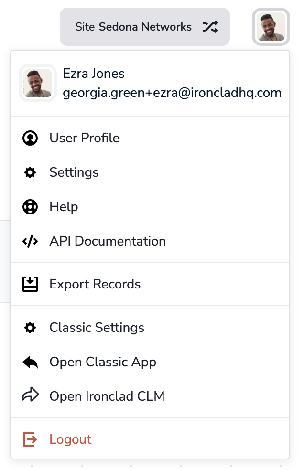Screen dimensions: 304x470
Task: Collapse the menu via top-right avatar
Action: point(271,27)
